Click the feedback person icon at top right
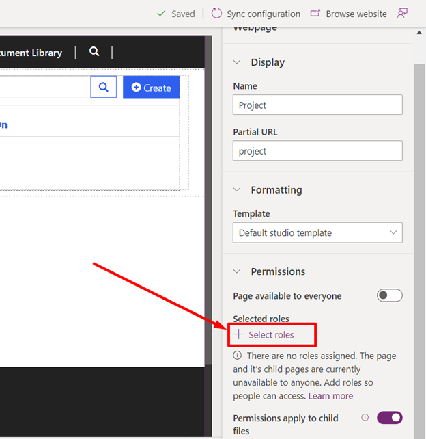 tap(403, 14)
